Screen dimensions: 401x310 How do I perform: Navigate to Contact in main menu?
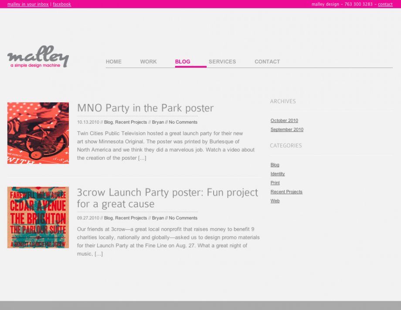267,62
